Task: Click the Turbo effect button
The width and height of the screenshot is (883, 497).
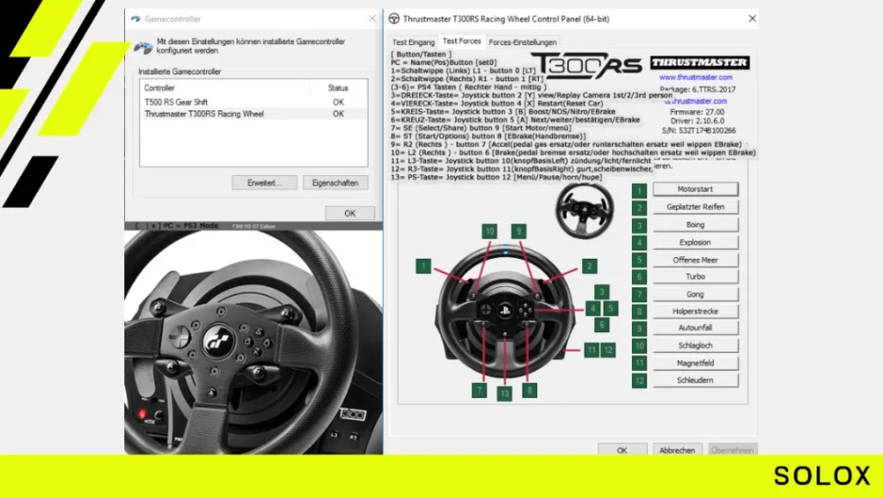Action: [x=695, y=277]
